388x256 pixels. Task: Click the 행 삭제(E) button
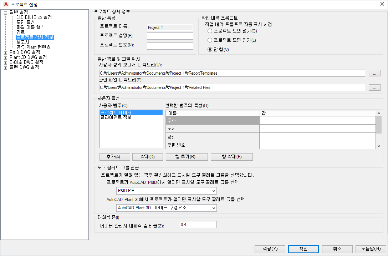click(x=232, y=157)
